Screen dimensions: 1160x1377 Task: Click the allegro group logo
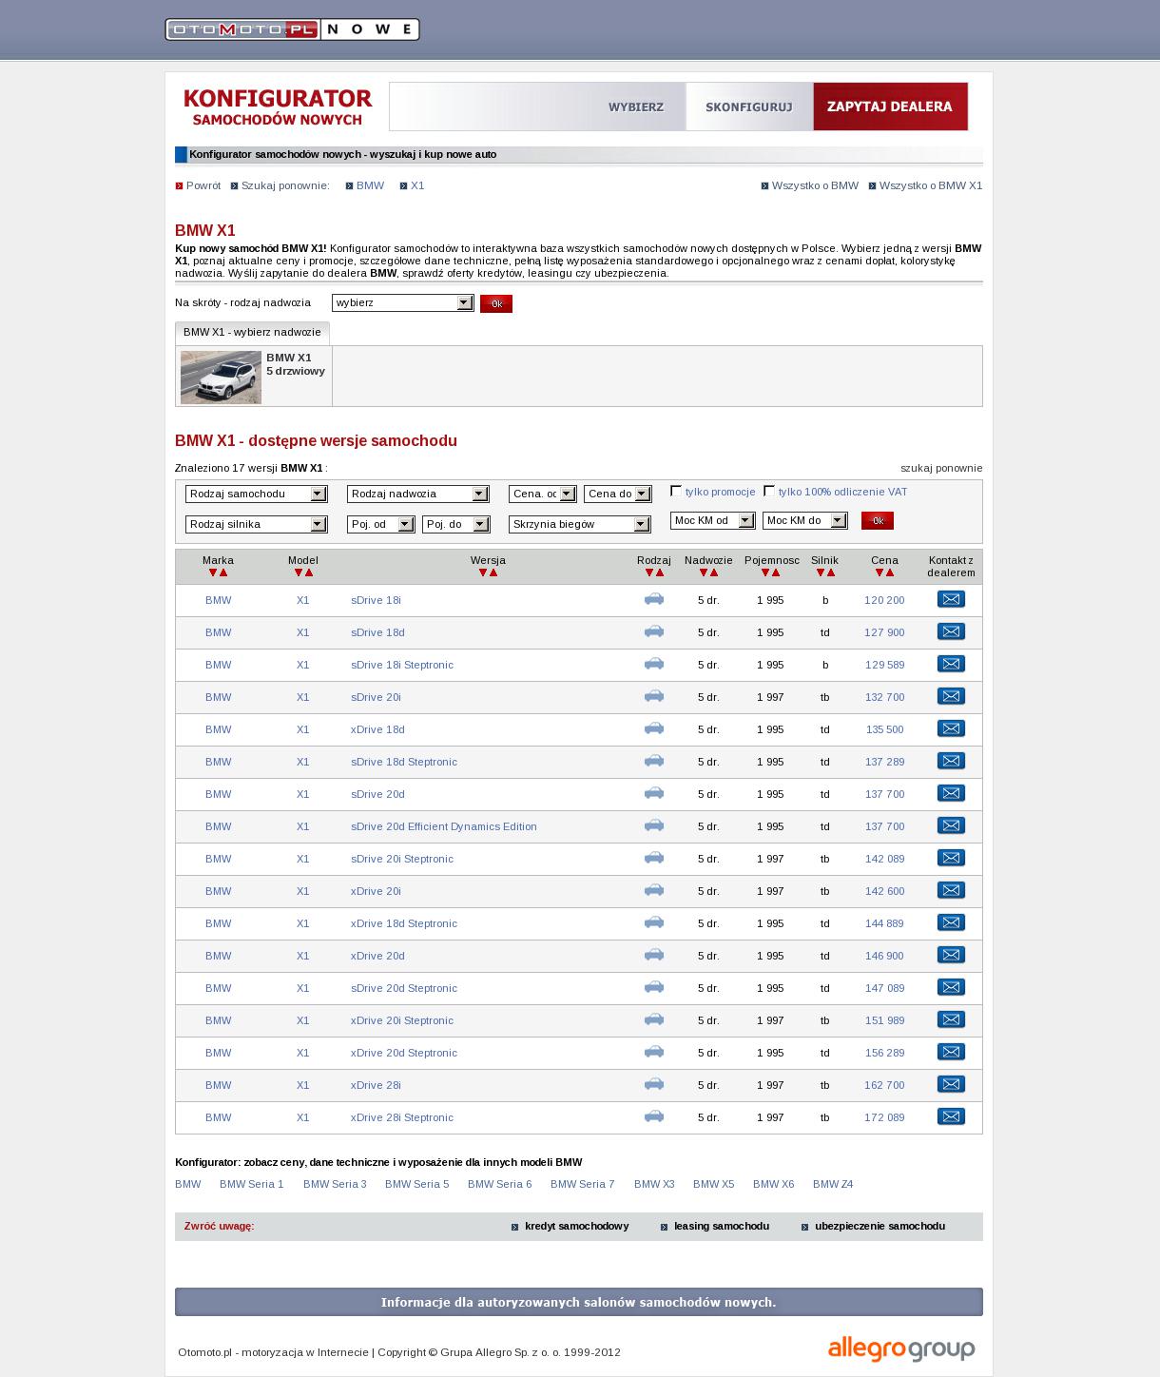coord(900,1348)
